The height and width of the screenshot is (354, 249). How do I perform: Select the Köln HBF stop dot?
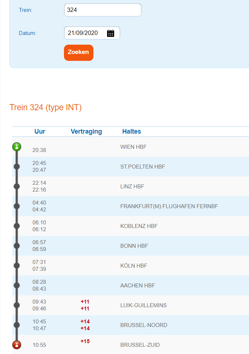[x=17, y=265]
